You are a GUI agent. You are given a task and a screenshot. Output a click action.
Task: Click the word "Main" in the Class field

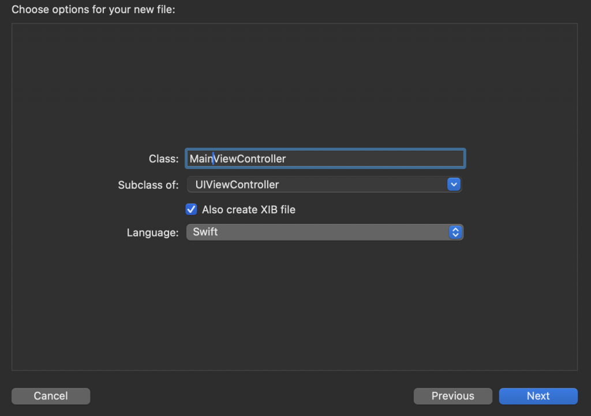(201, 159)
